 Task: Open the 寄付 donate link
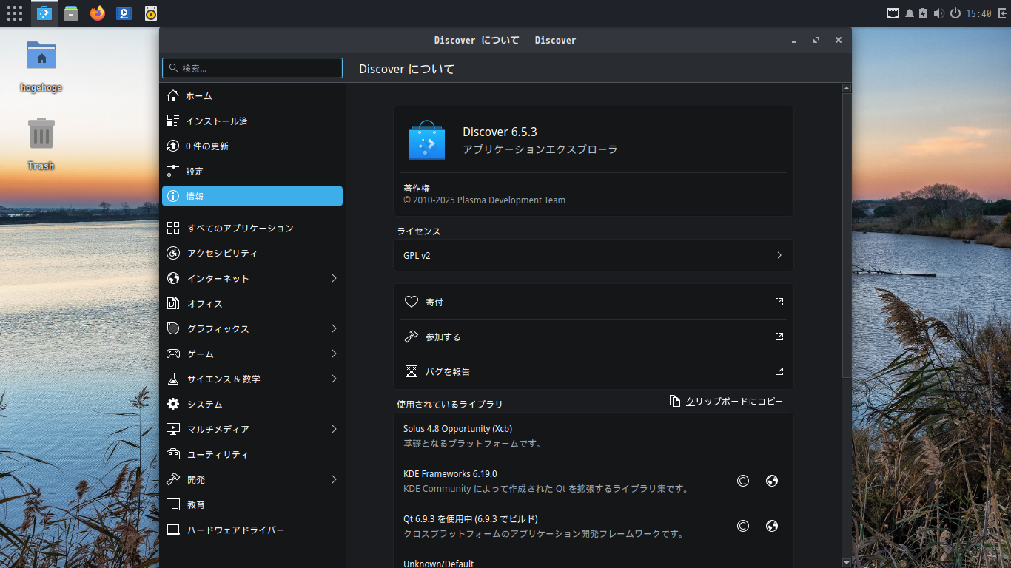tap(594, 302)
